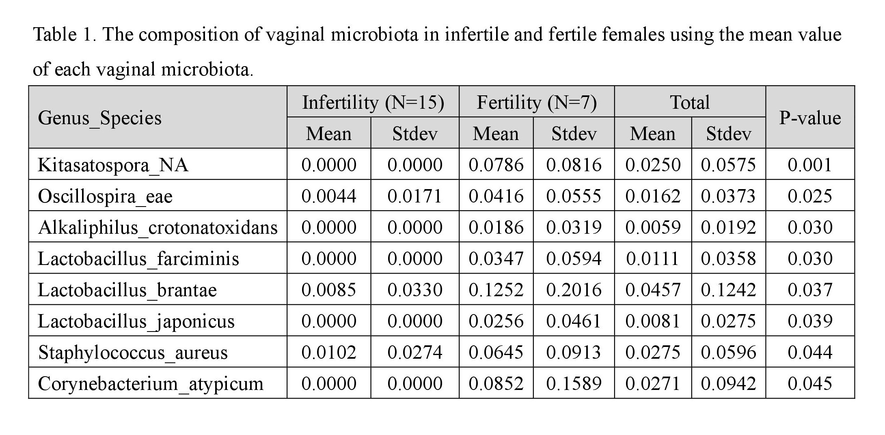Click the P-value cell showing 0.001
This screenshot has height=435, width=885.
(810, 165)
